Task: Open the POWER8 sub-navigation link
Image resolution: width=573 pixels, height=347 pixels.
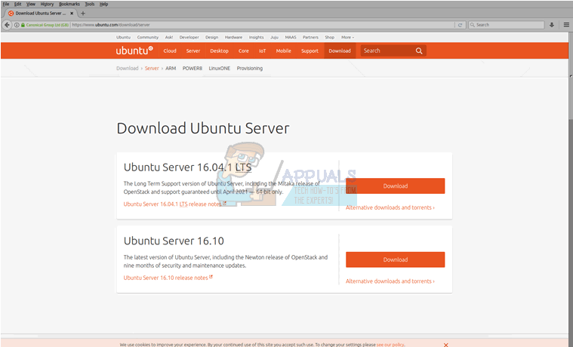Action: point(193,69)
